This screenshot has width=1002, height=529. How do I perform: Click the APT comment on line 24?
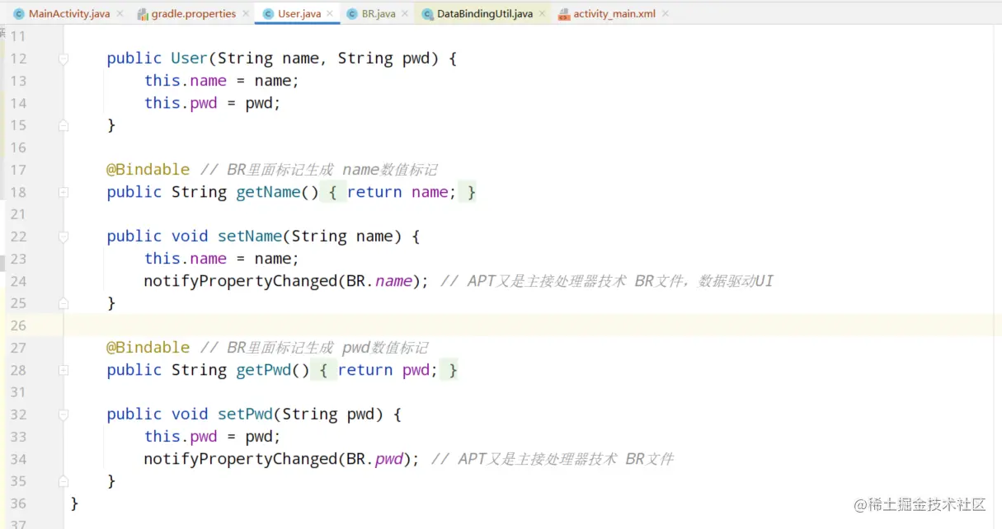[x=607, y=281]
